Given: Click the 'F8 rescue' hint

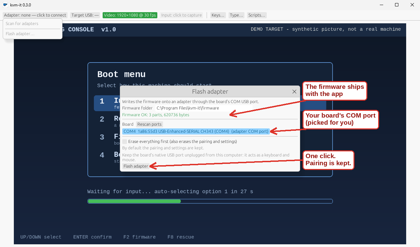Looking at the screenshot, I should (x=181, y=237).
